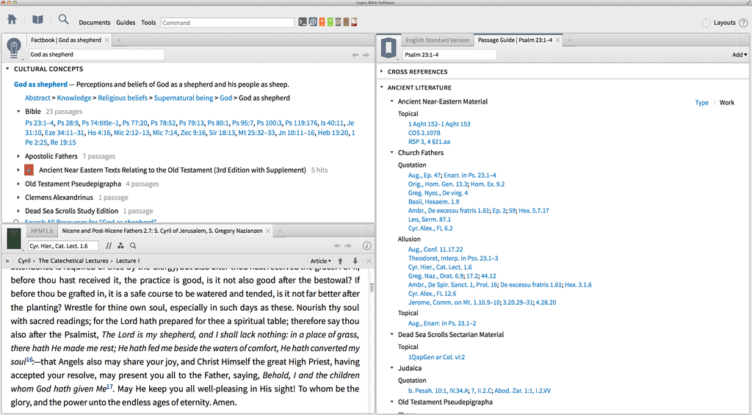Open Layouts menu
The height and width of the screenshot is (415, 752).
click(724, 23)
